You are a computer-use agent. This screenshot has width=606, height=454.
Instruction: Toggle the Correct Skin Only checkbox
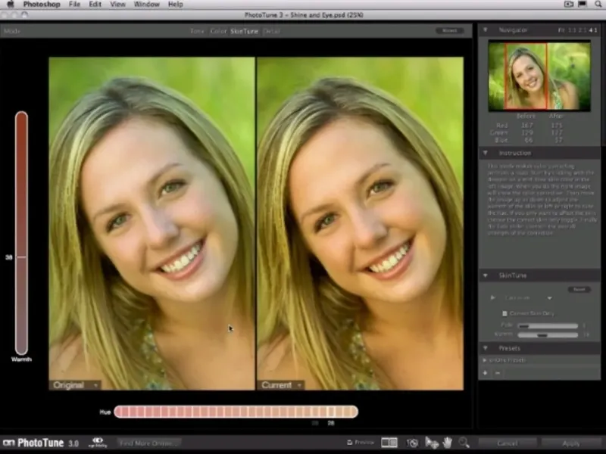(505, 313)
